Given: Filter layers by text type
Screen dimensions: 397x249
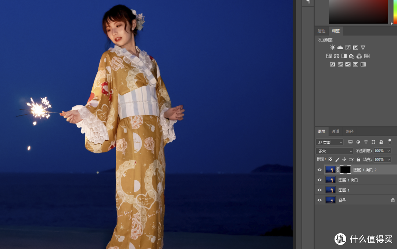Looking at the screenshot, I should (x=366, y=142).
